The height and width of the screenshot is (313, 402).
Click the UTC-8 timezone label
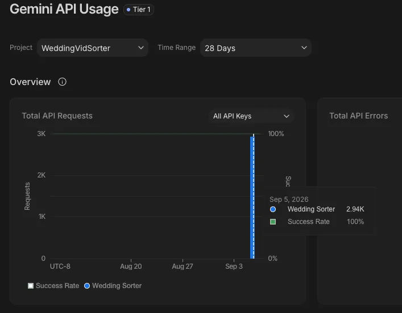click(x=60, y=267)
